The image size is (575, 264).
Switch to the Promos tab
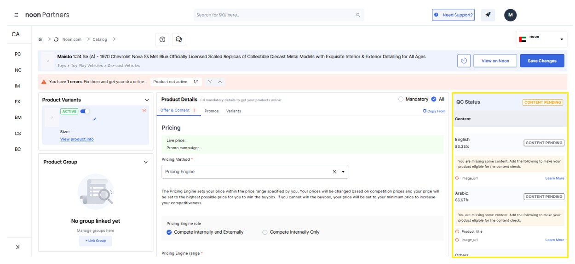click(x=212, y=111)
